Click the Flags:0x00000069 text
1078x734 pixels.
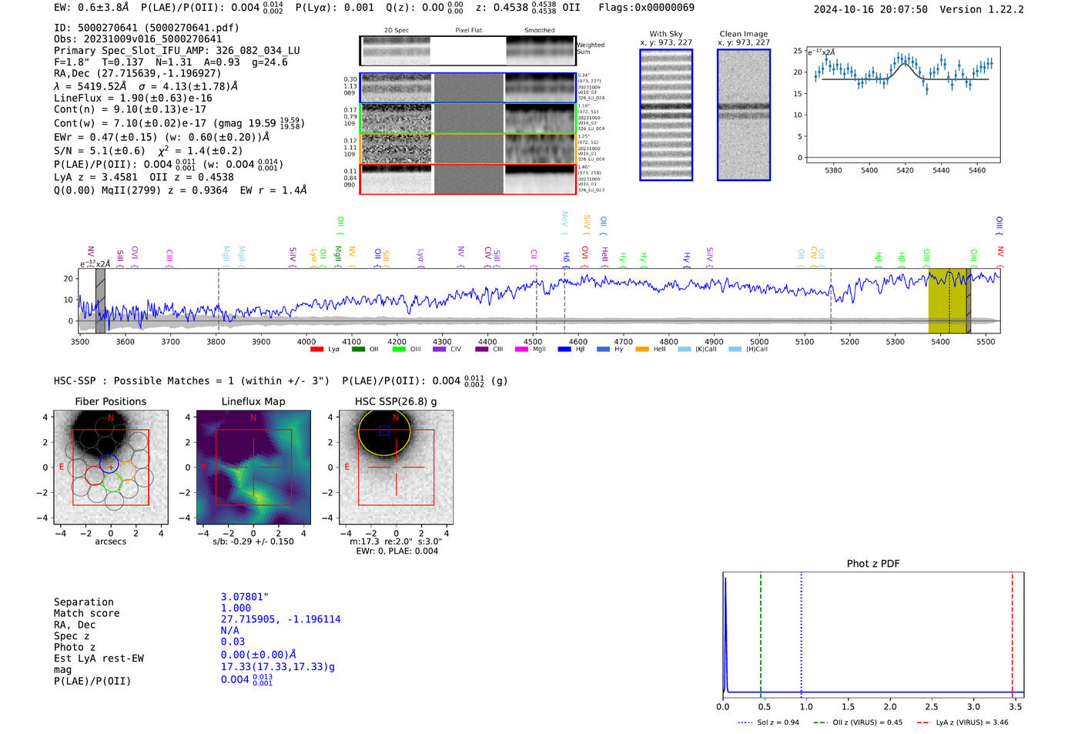(646, 8)
